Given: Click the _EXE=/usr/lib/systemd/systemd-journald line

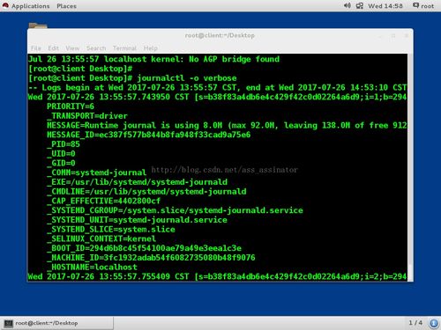Looking at the screenshot, I should pyautogui.click(x=137, y=182).
